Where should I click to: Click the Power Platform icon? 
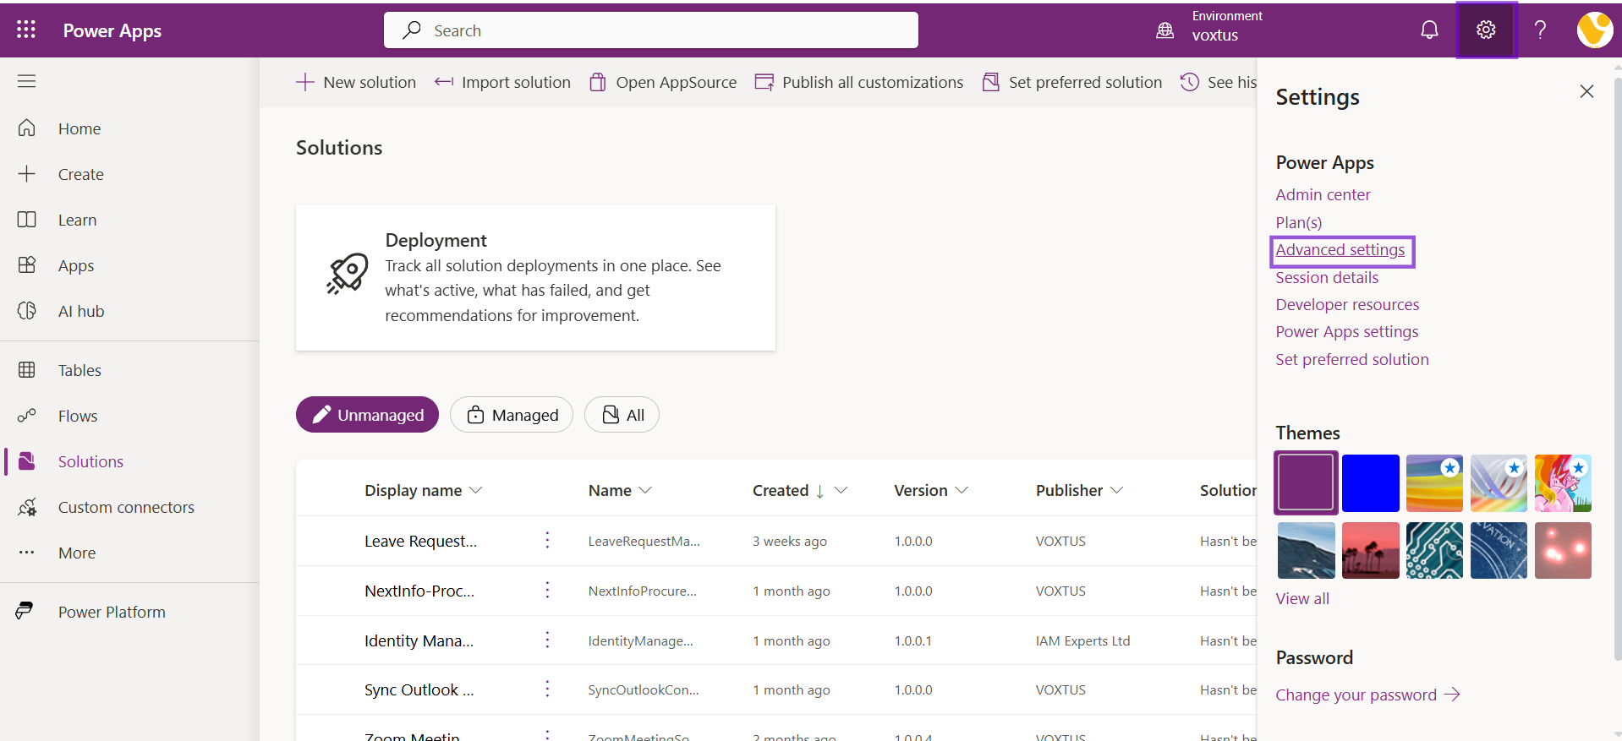[25, 611]
